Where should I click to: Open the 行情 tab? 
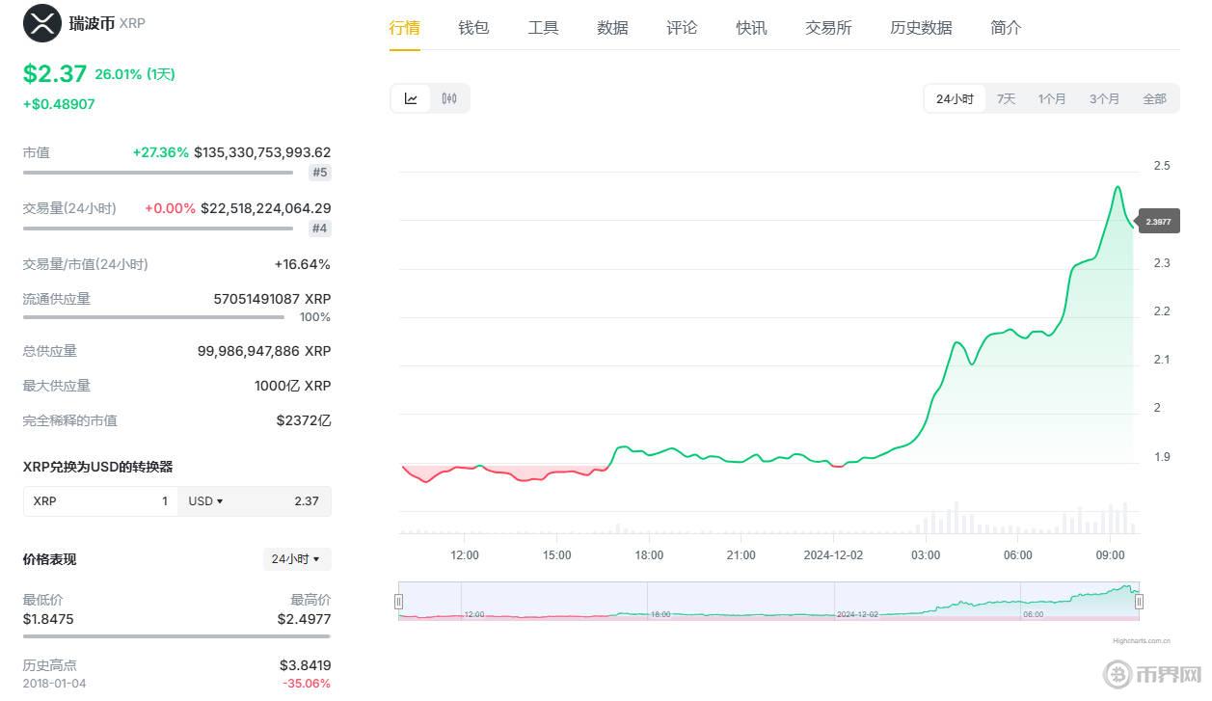click(x=405, y=28)
